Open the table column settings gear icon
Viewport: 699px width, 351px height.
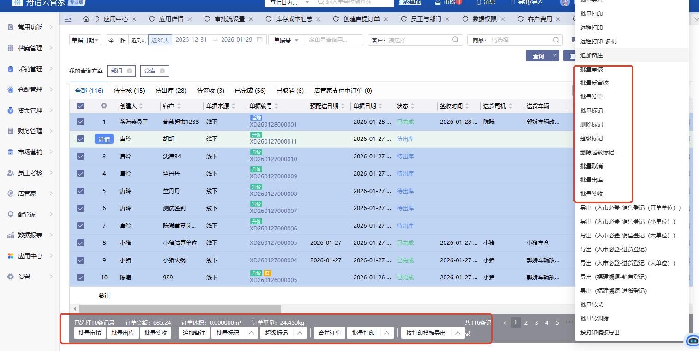[104, 106]
